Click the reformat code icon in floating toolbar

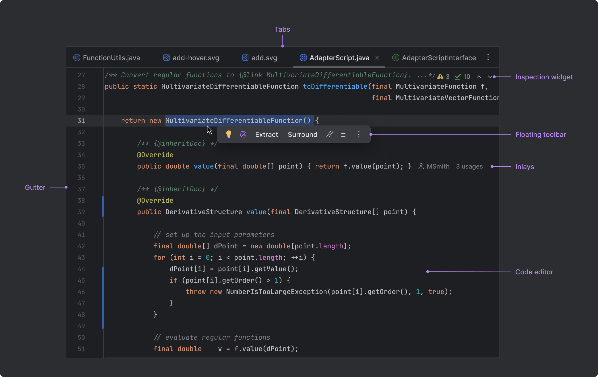point(344,134)
